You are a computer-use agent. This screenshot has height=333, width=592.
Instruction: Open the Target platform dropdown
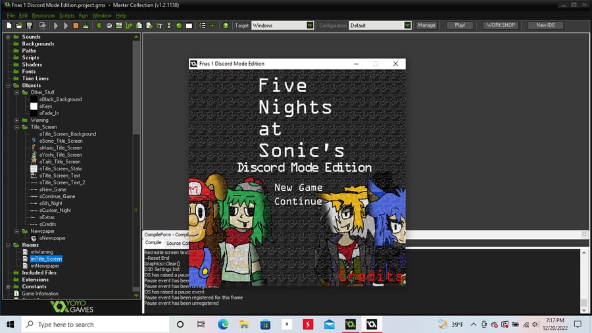[x=310, y=25]
